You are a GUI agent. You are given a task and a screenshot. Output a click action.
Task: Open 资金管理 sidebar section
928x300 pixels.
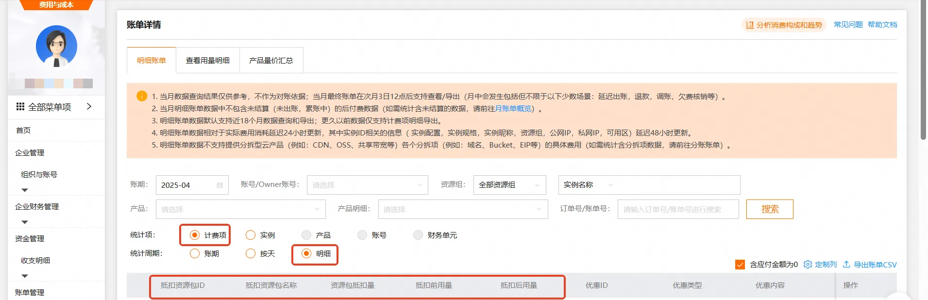click(x=30, y=238)
